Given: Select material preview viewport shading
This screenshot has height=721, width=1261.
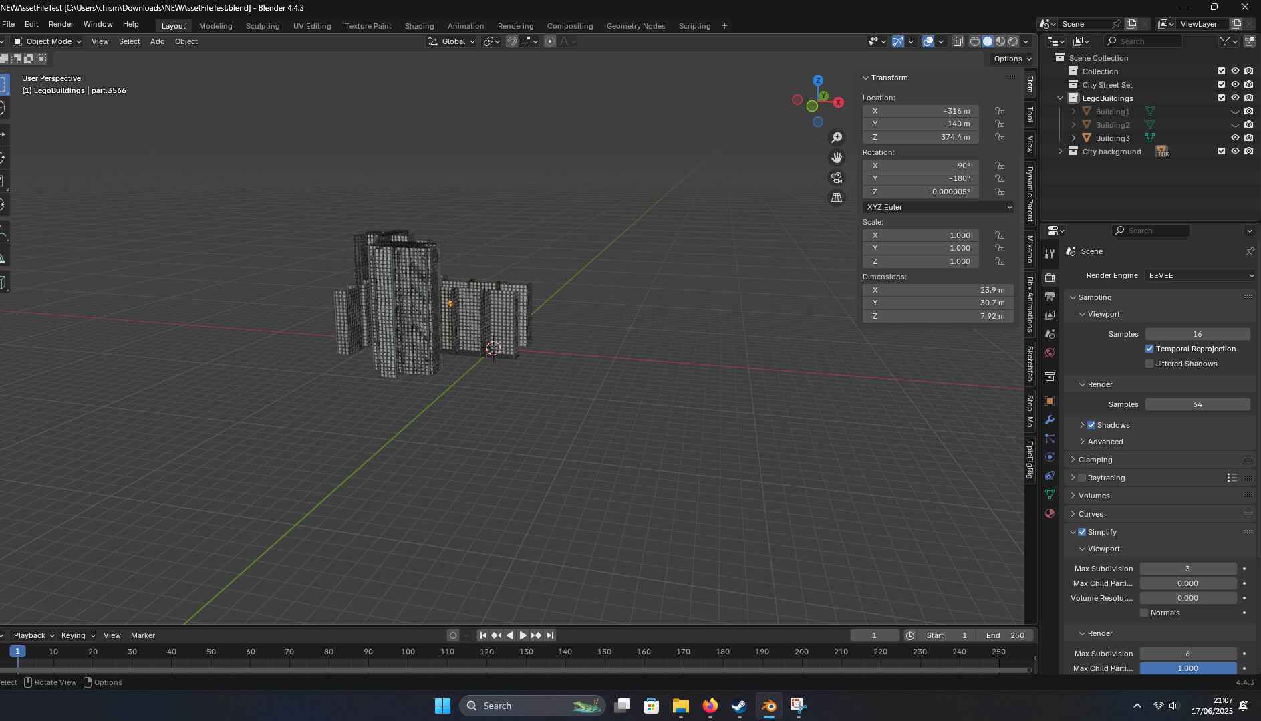Looking at the screenshot, I should pos(1000,41).
